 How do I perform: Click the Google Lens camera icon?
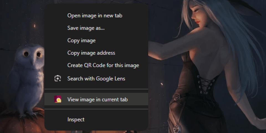tap(58, 78)
